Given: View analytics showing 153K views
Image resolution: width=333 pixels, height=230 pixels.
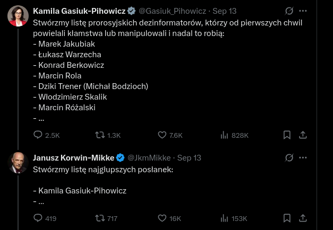Looking at the screenshot, I should (x=225, y=218).
